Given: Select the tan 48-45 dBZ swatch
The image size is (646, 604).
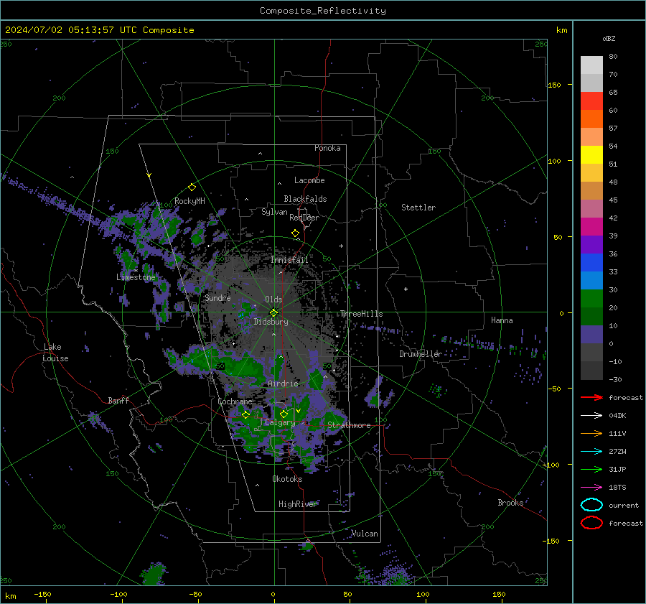Looking at the screenshot, I should coord(591,190).
